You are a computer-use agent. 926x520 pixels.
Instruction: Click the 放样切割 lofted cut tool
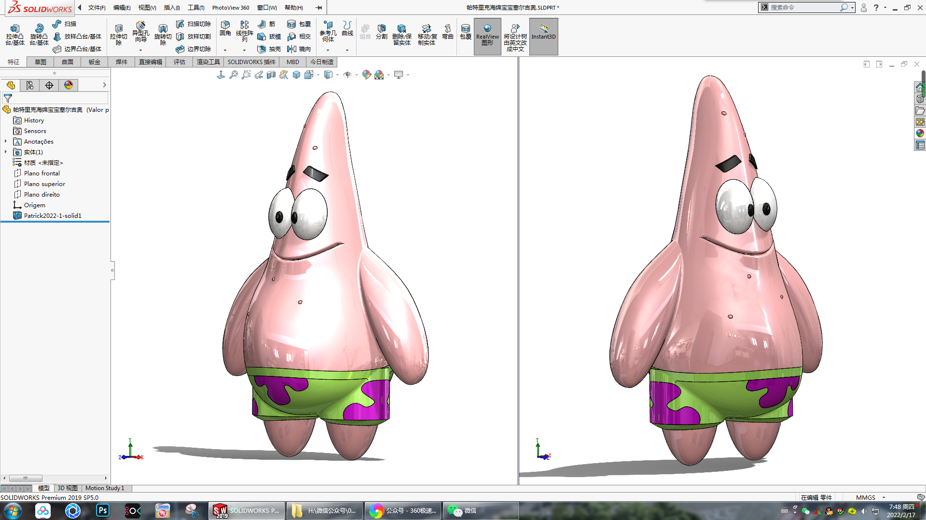click(193, 36)
